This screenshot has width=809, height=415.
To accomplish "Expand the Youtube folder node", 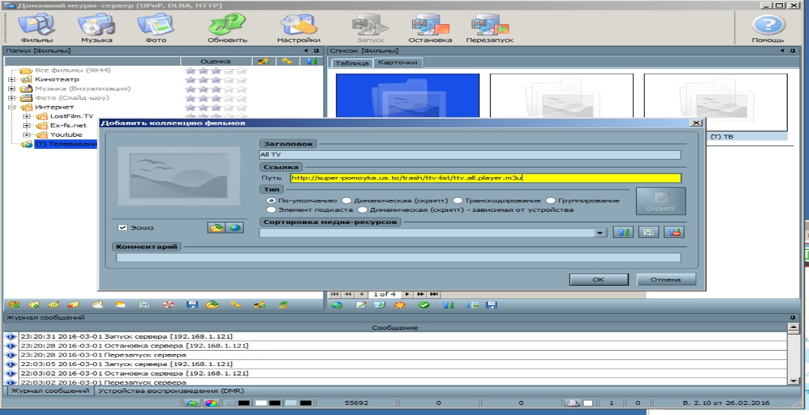I will coord(27,135).
